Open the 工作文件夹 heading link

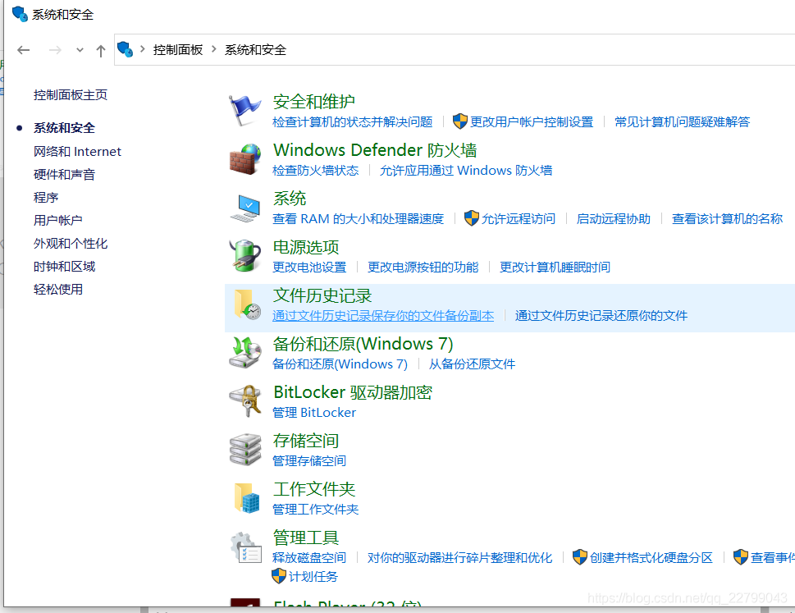[x=314, y=489]
